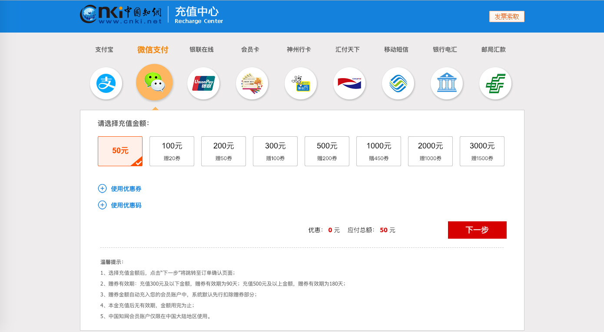Click tip 5 about 中国大陆地区使用
The image size is (604, 332).
click(x=156, y=316)
